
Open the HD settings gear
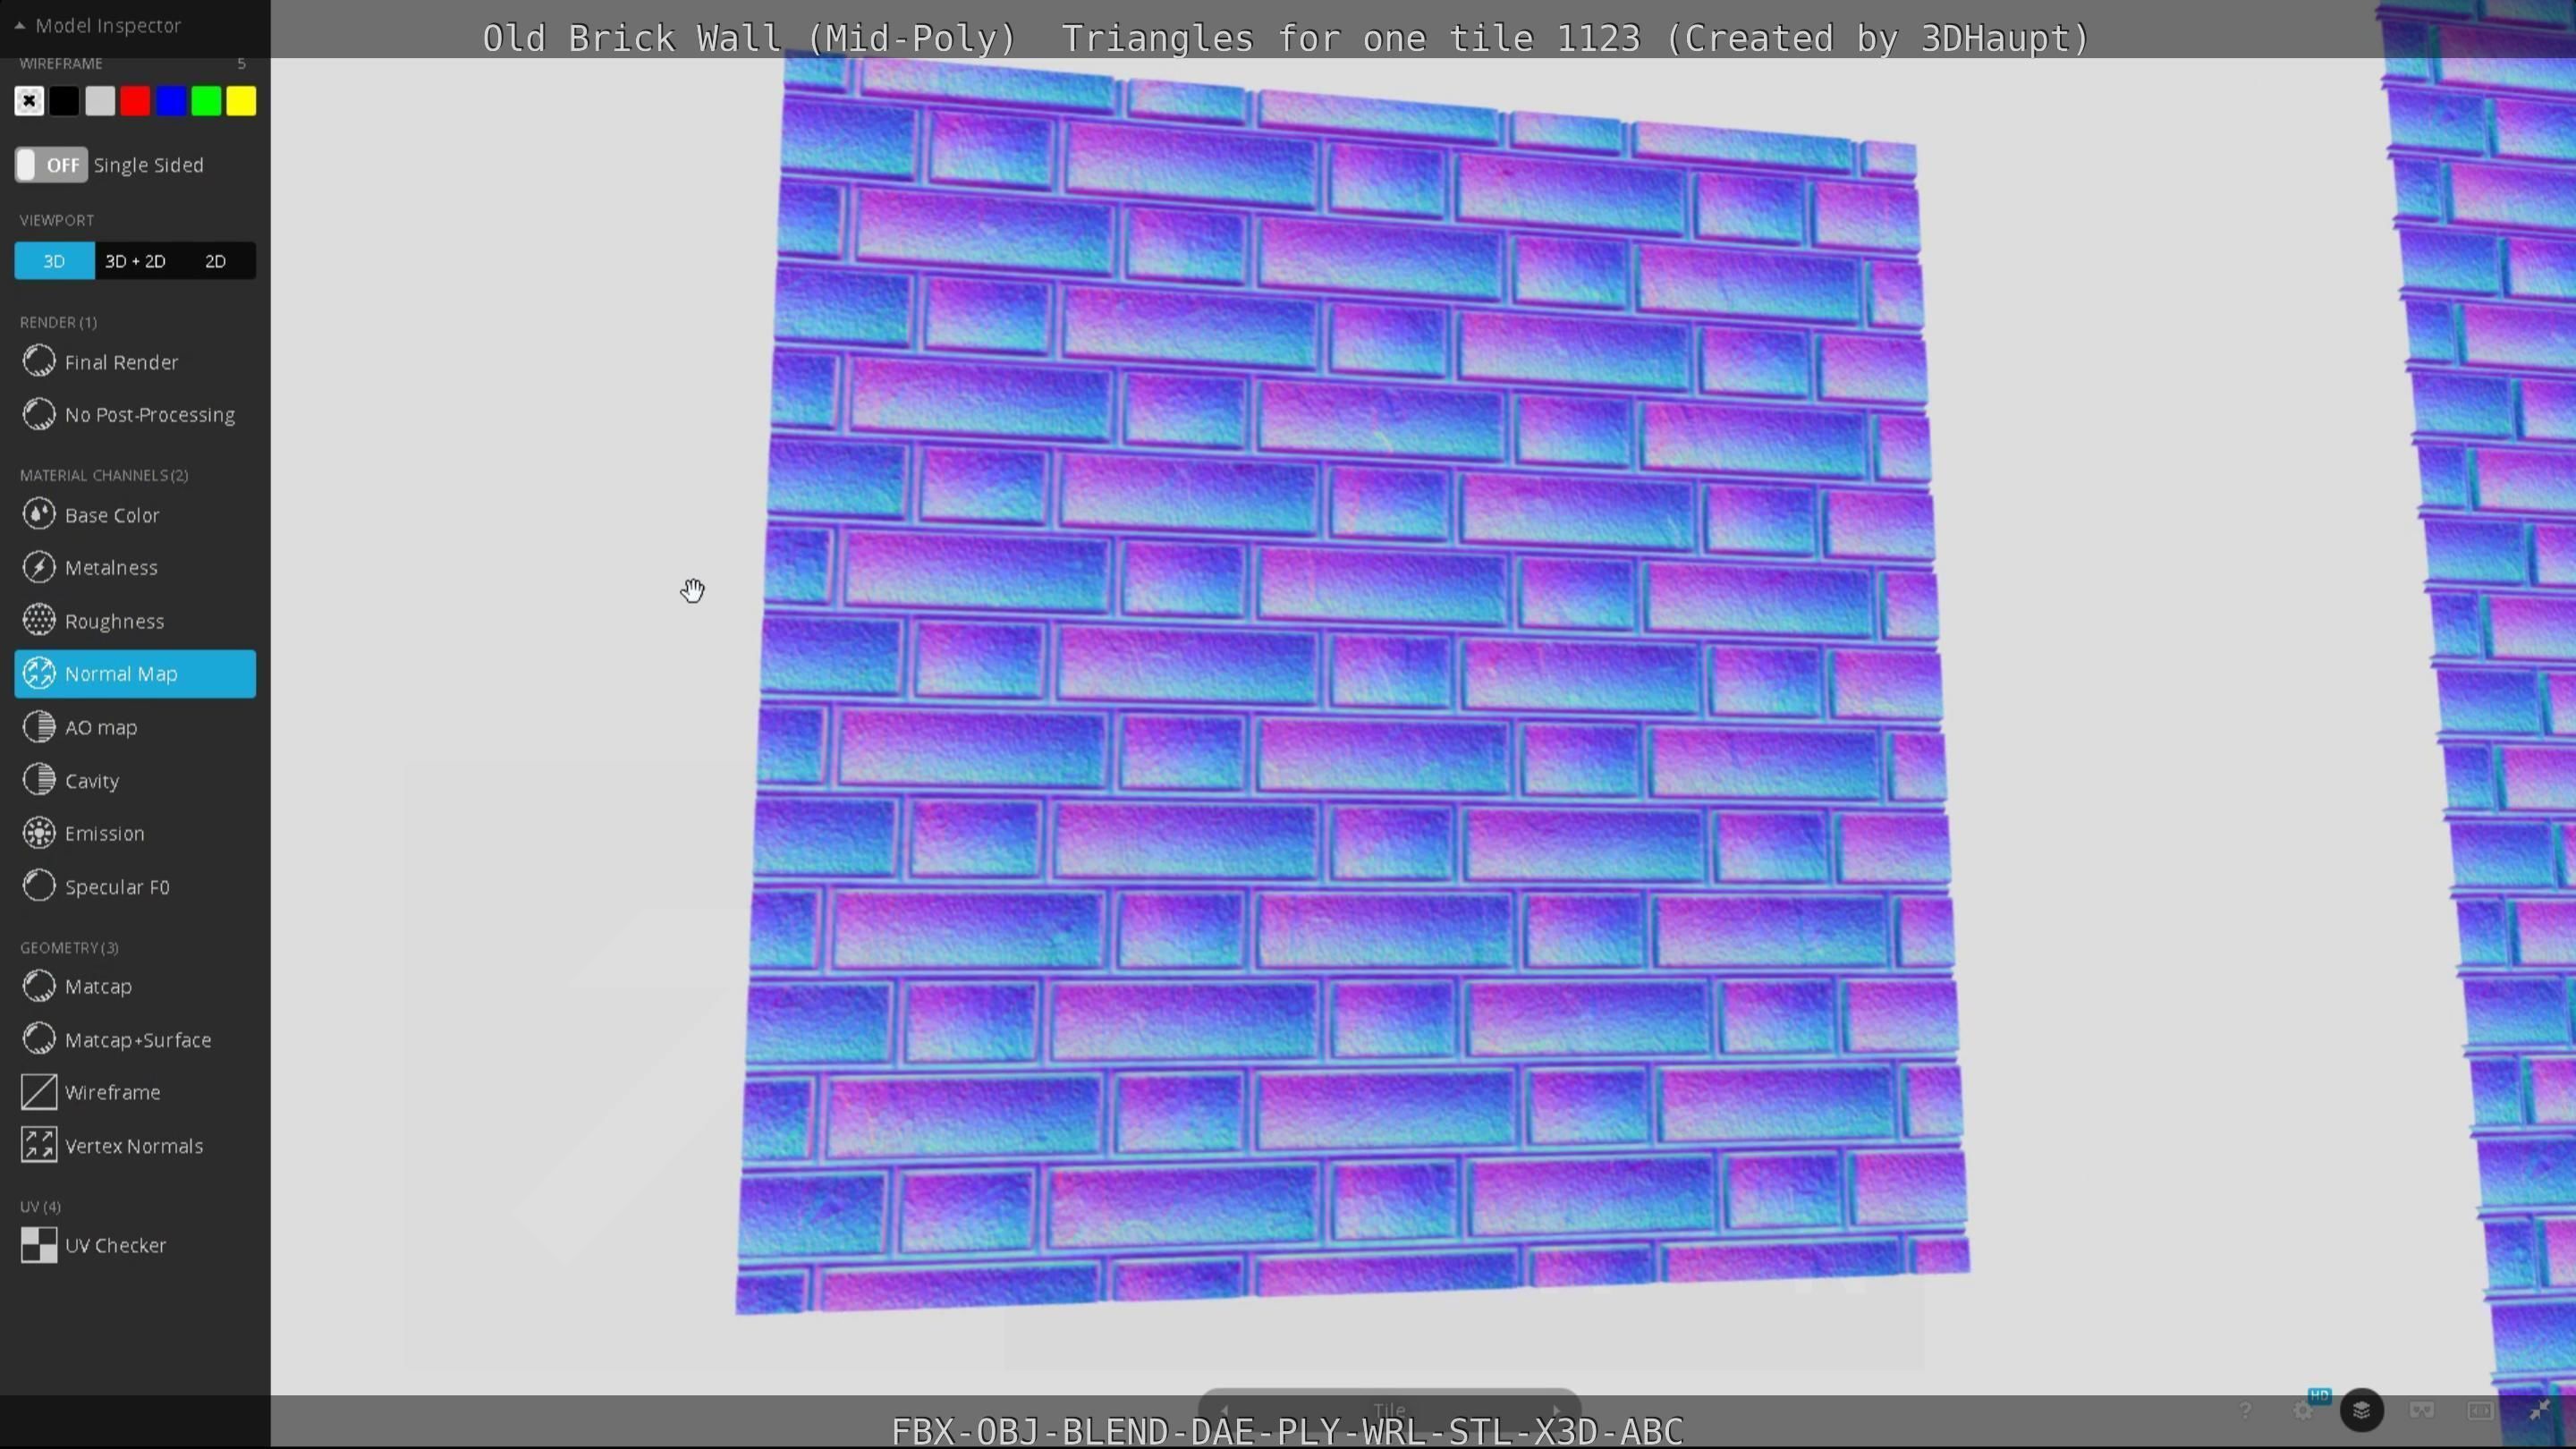coord(2304,1411)
